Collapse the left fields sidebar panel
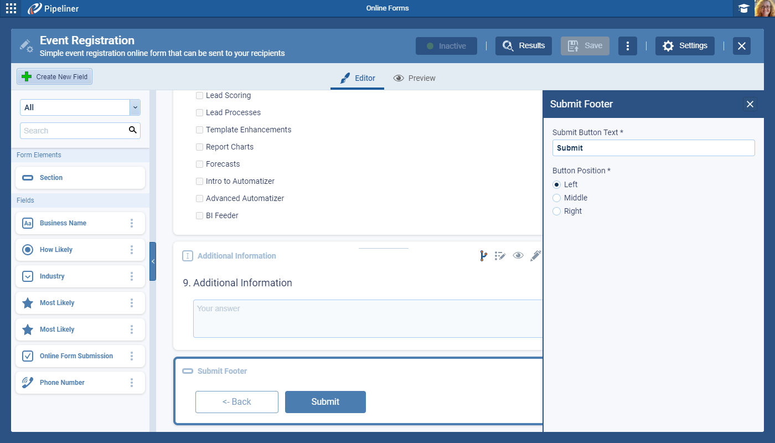 tap(153, 261)
